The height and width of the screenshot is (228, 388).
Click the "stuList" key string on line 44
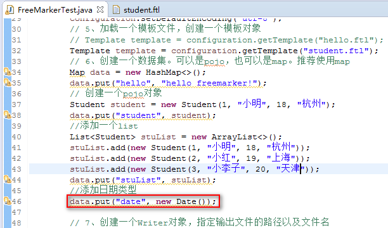pos(138,180)
